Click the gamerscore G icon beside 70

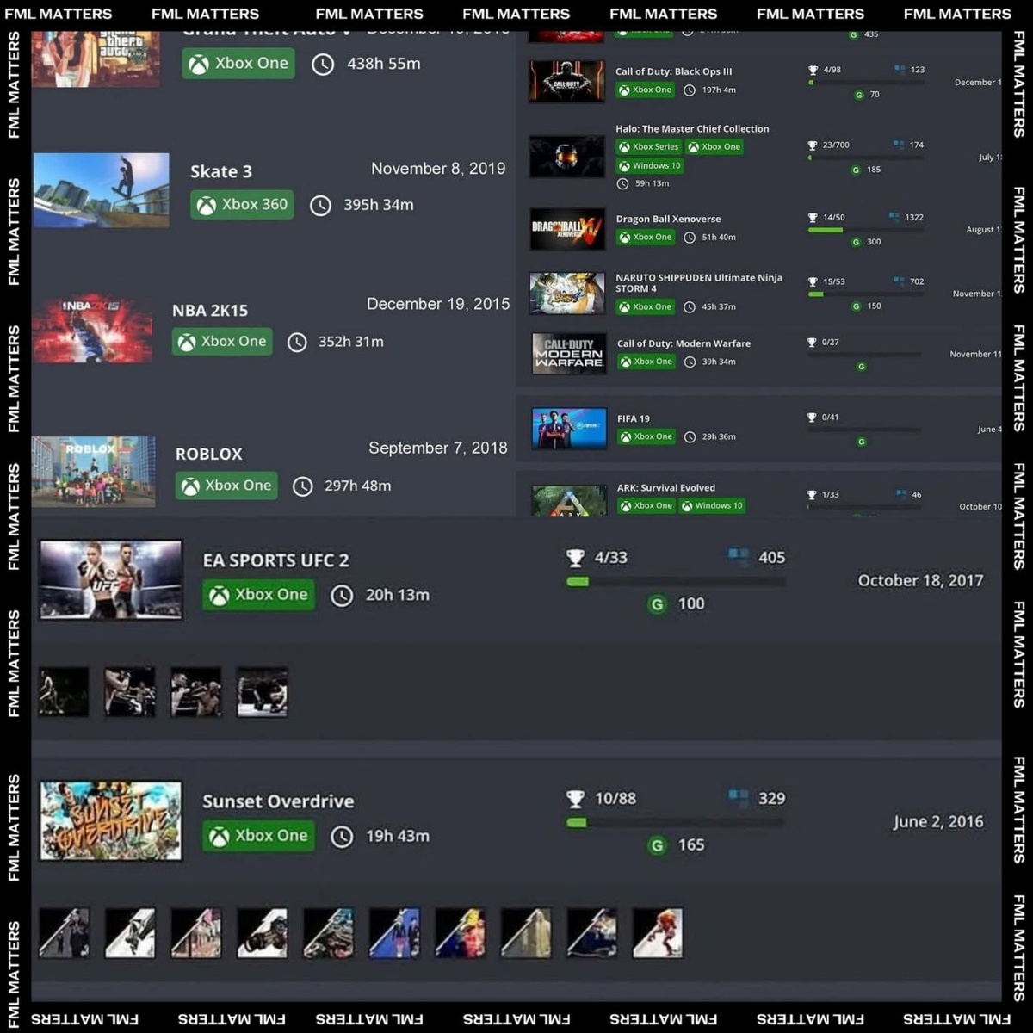coord(859,95)
